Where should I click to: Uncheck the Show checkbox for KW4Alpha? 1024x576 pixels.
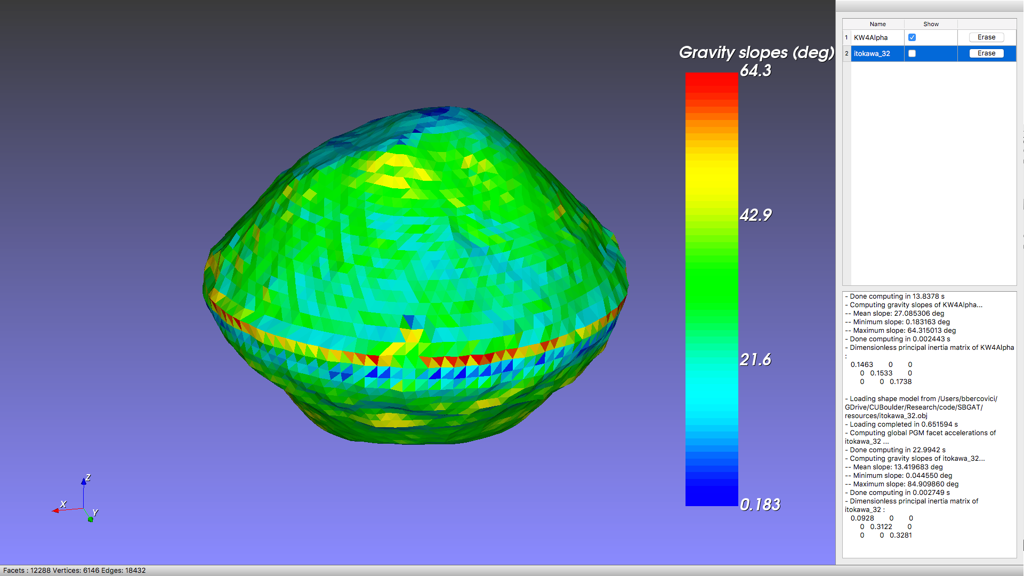click(x=912, y=37)
